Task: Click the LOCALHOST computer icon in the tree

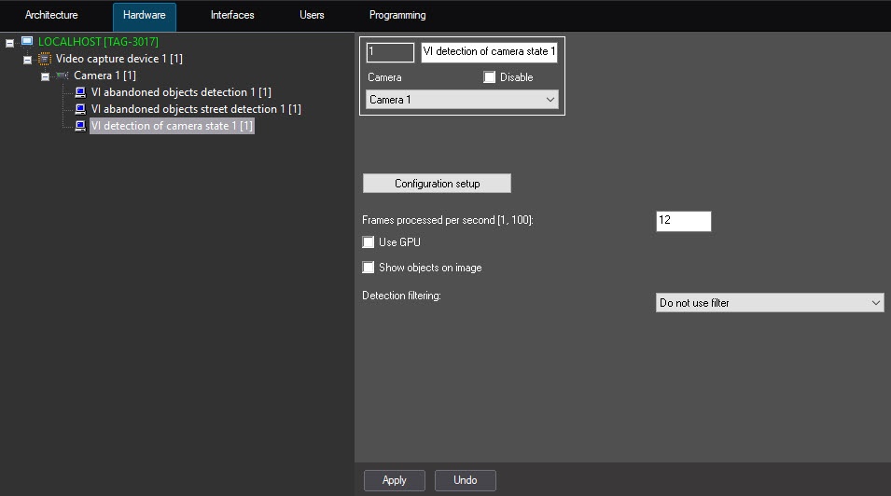Action: [26, 42]
